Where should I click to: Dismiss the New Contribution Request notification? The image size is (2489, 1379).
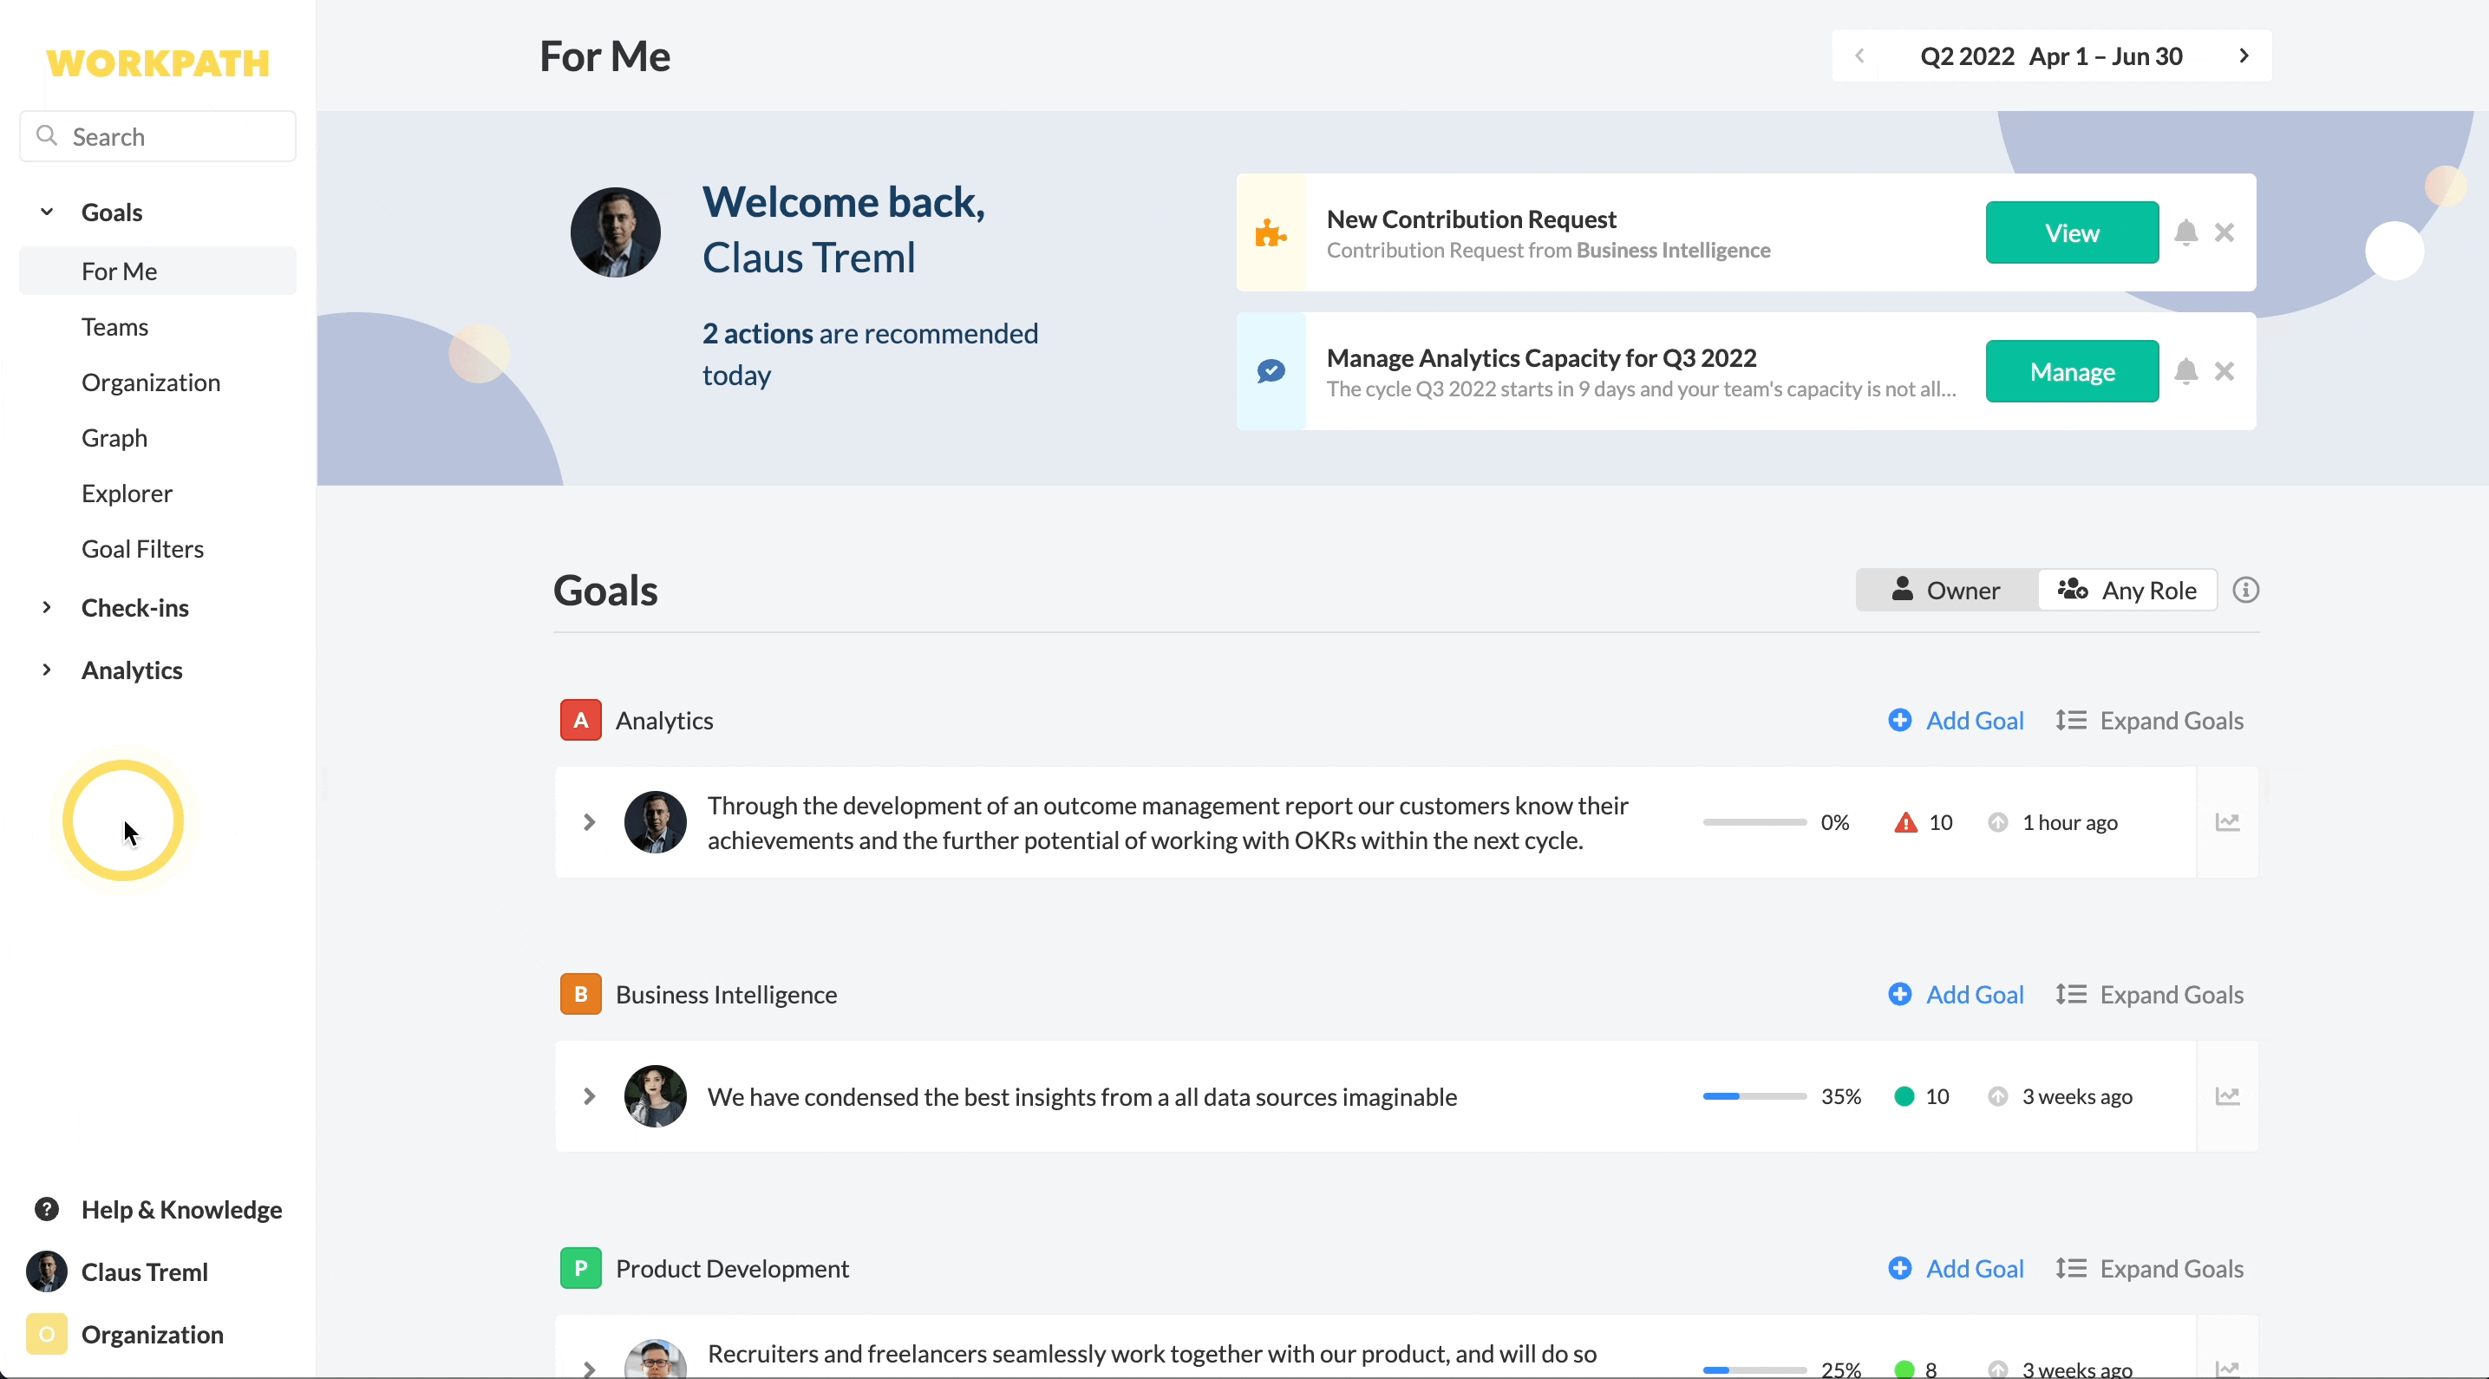pyautogui.click(x=2224, y=233)
